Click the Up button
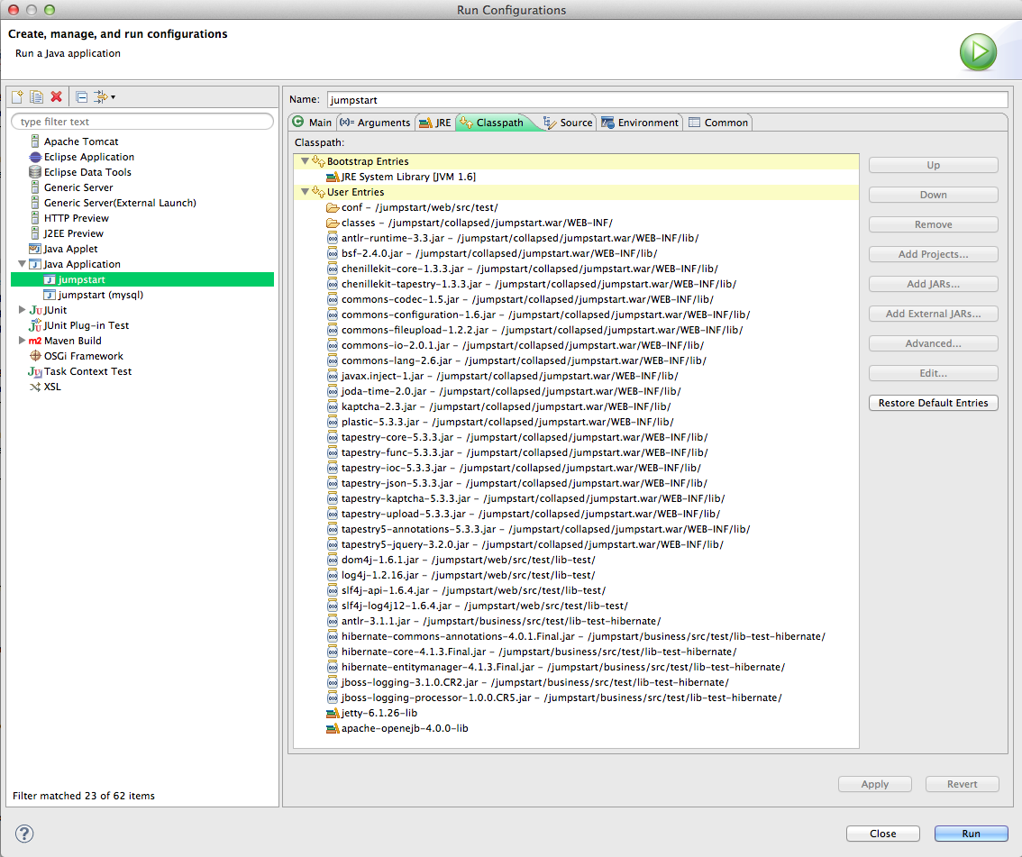1022x857 pixels. click(x=934, y=165)
